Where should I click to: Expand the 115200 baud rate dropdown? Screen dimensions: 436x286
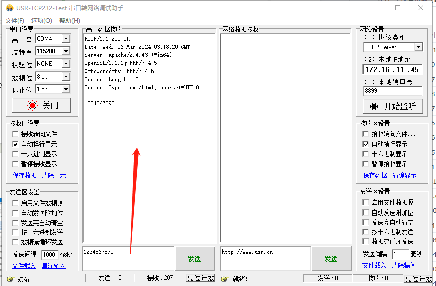pos(66,51)
